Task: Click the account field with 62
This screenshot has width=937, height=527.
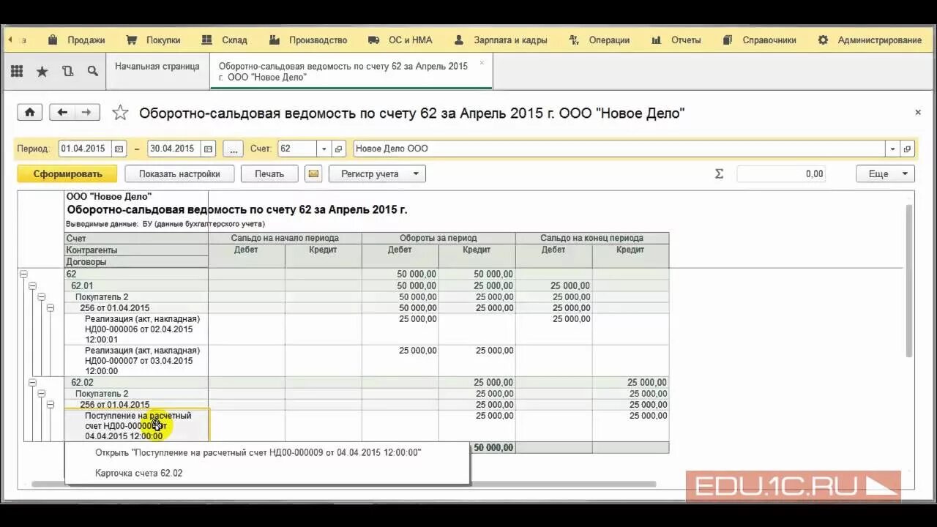Action: [x=297, y=149]
